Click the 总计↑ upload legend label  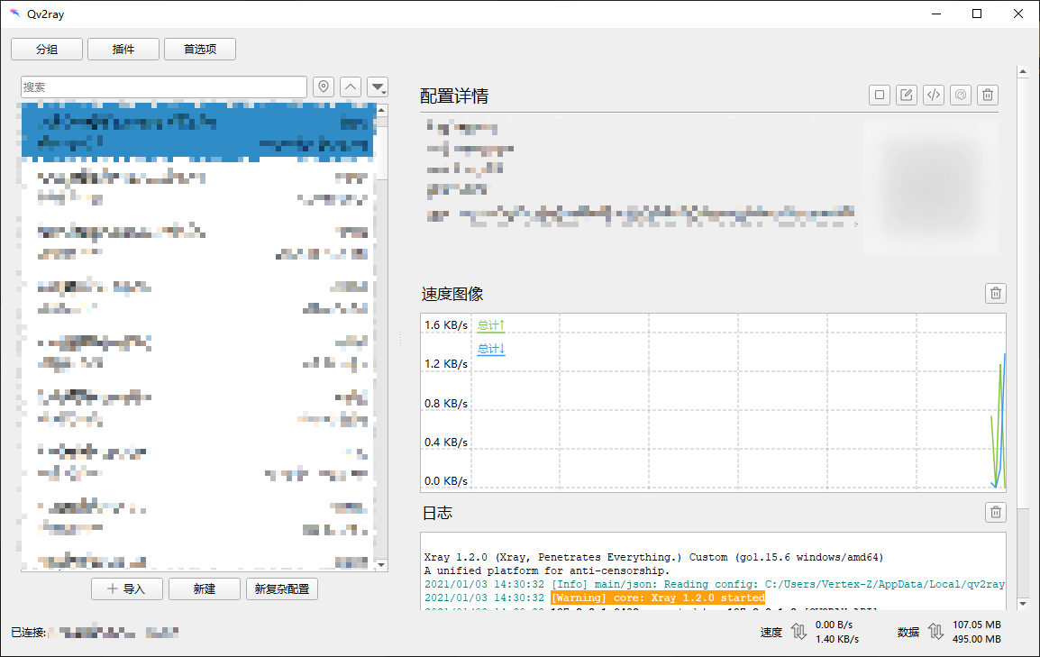point(491,325)
